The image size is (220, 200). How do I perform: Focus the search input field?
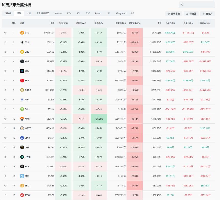click(197, 5)
